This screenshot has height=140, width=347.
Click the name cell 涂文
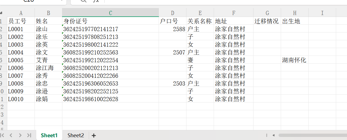[48, 52]
